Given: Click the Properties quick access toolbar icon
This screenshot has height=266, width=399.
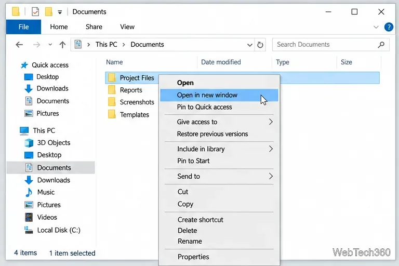Looking at the screenshot, I should point(35,12).
